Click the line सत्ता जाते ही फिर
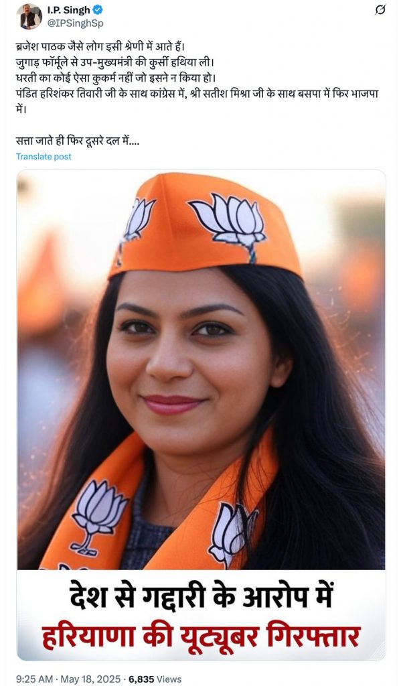 (78, 141)
